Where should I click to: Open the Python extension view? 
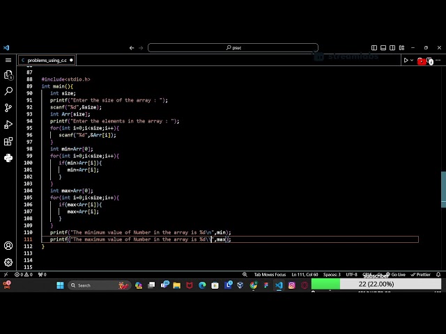pos(8,158)
